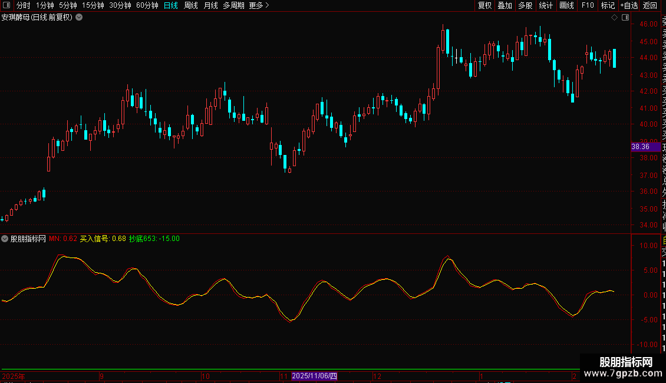The height and width of the screenshot is (383, 666).
Task: Open the 标记 marker tool
Action: pos(608,5)
